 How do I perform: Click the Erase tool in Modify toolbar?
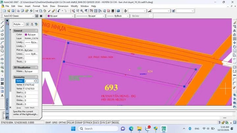234,22
